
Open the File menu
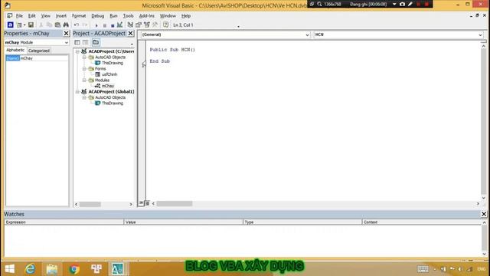coord(19,15)
